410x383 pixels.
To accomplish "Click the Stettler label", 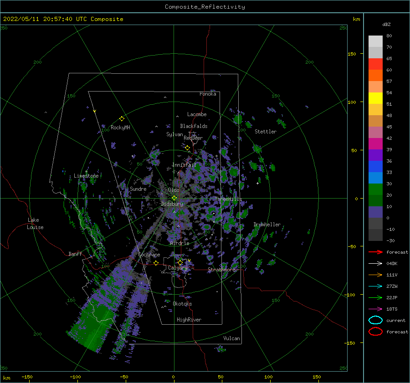I will (x=266, y=132).
